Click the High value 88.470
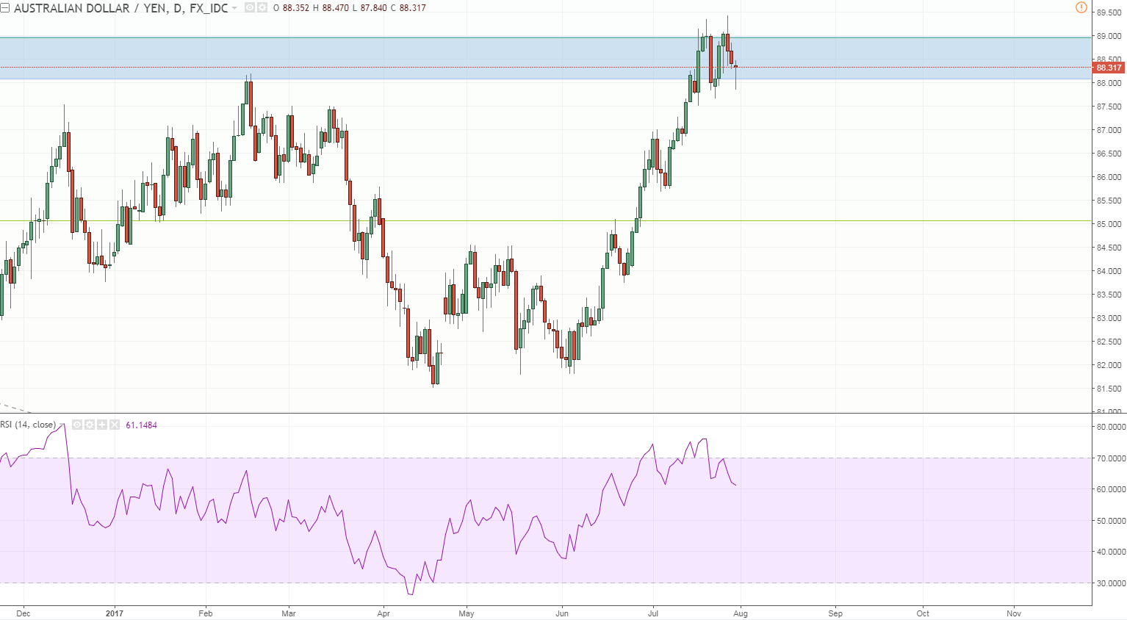Screen dimensions: 1127x620 (335, 8)
